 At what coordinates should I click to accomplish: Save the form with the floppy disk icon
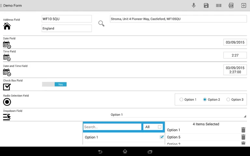[x=206, y=6]
